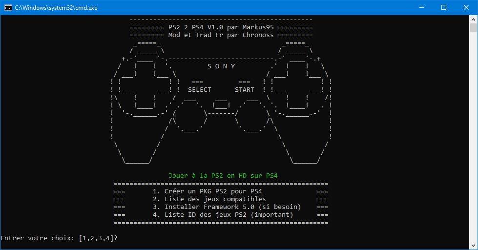This screenshot has width=478, height=250.
Task: Click option 1 Créer un PKG PS2 pour PS4
Action: coord(207,191)
